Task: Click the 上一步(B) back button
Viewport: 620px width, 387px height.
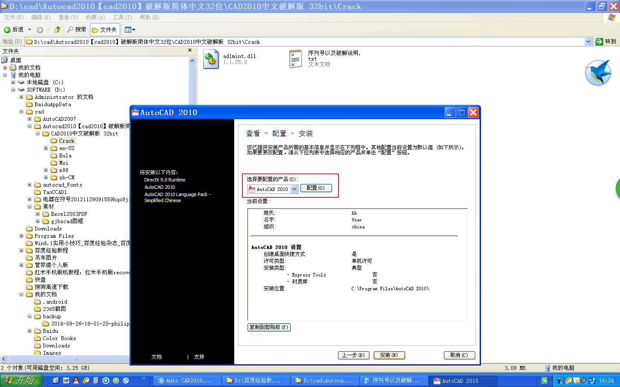Action: [x=353, y=355]
